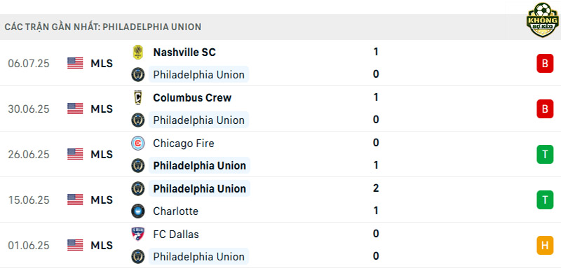Open the Columbus Crew team link
561x280 pixels.
click(x=192, y=97)
